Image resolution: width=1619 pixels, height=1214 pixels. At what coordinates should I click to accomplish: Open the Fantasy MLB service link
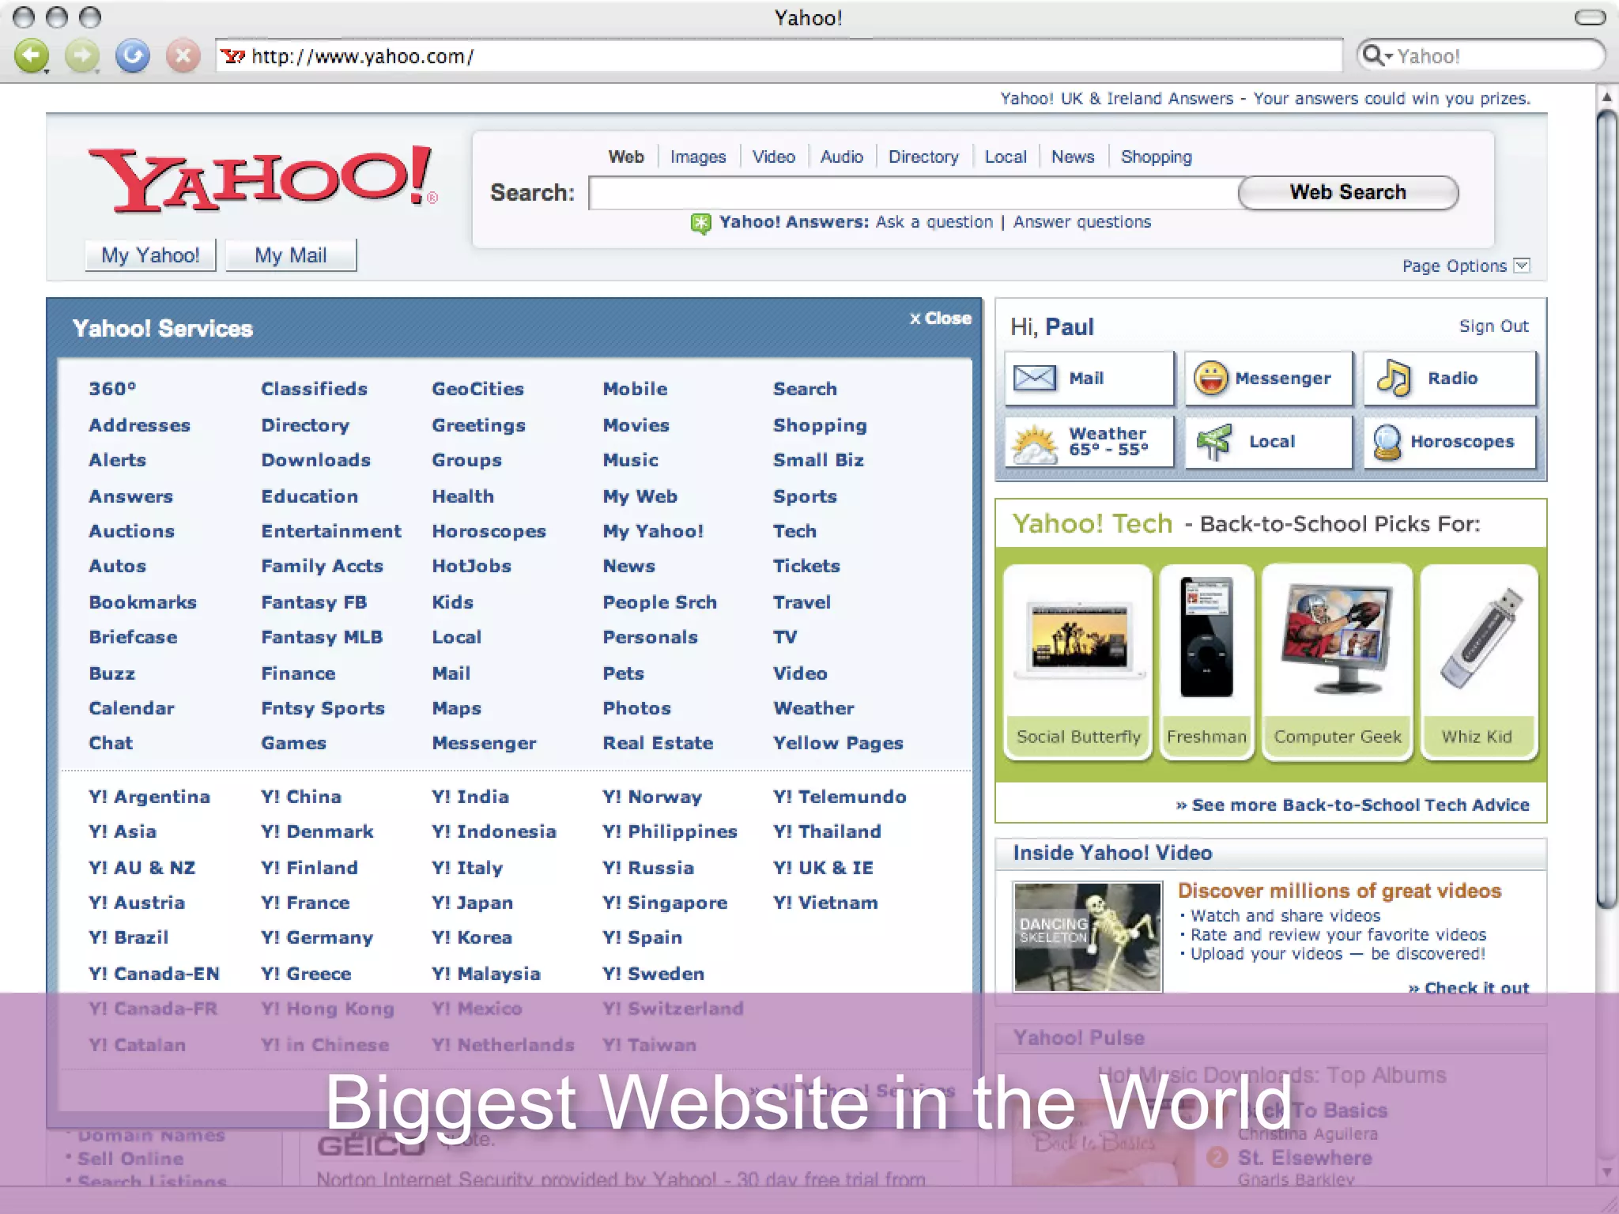(322, 637)
